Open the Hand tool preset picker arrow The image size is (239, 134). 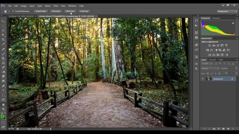[9, 12]
